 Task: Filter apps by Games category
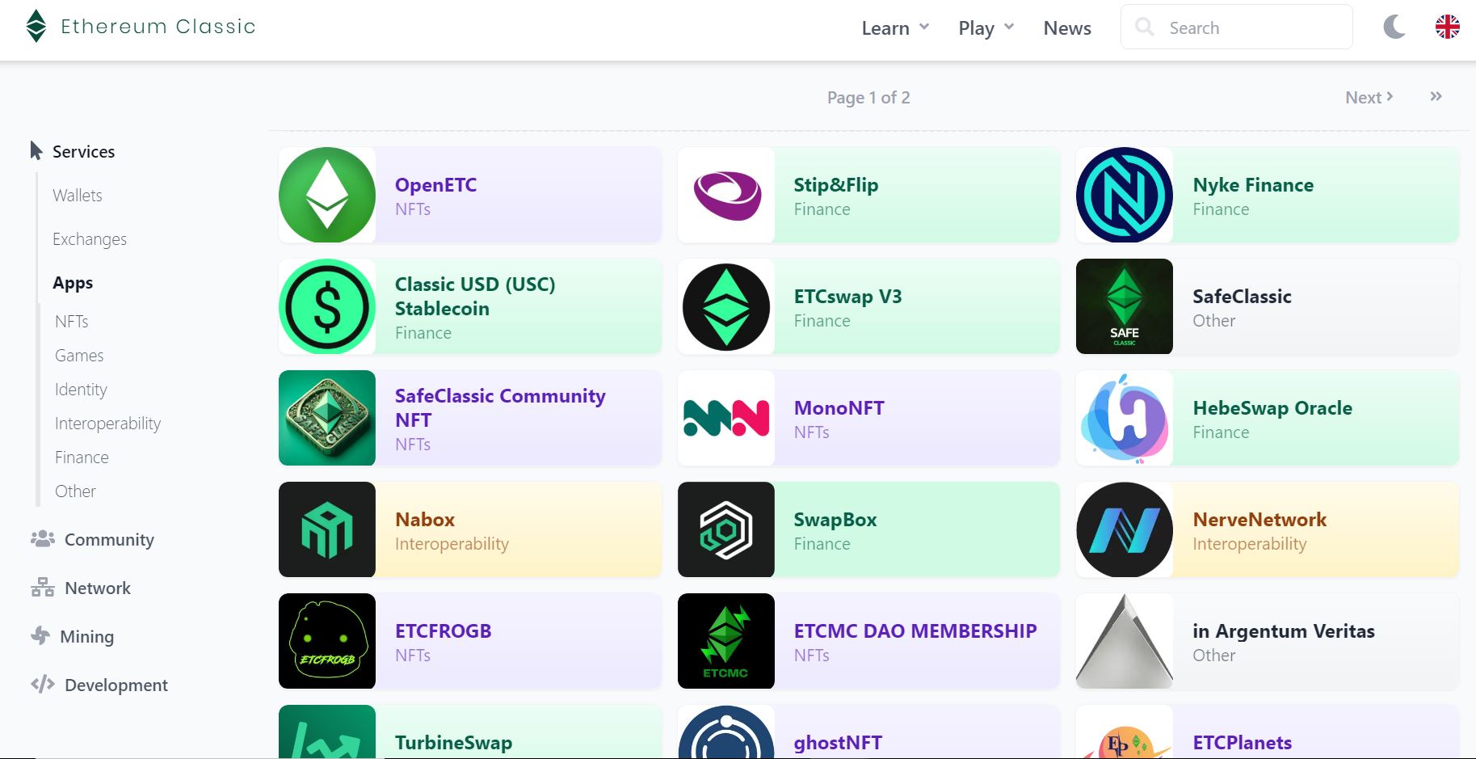(x=79, y=355)
